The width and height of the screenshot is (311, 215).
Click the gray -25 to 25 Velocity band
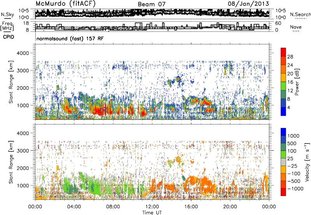coord(283,162)
